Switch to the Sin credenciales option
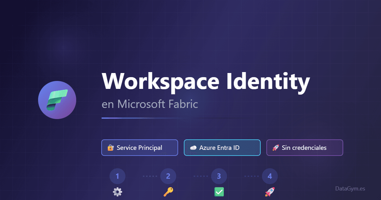This screenshot has height=200, width=381. pyautogui.click(x=304, y=147)
